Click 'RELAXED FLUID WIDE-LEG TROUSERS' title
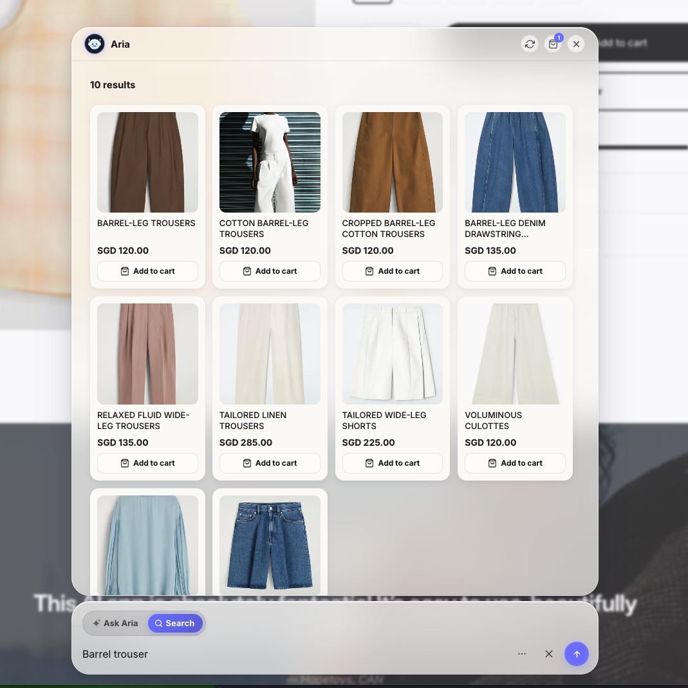Screen dimensions: 688x688 coord(143,420)
